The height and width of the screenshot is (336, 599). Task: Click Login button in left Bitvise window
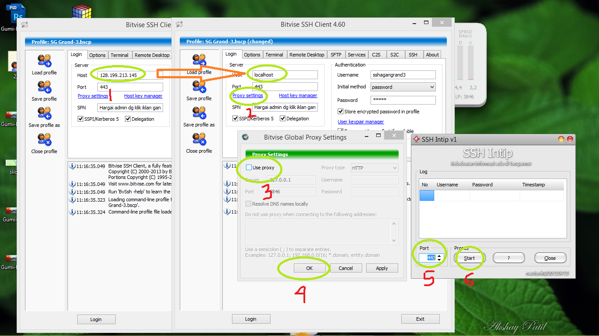point(96,319)
